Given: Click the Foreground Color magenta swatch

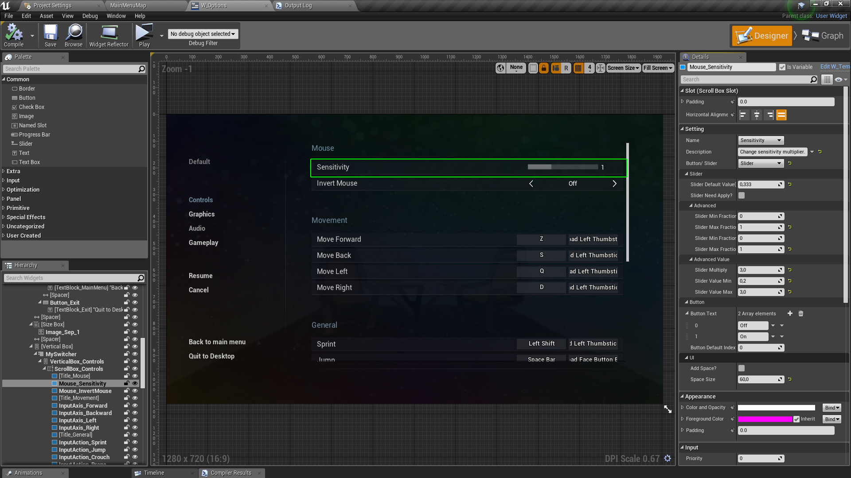Looking at the screenshot, I should pyautogui.click(x=765, y=419).
